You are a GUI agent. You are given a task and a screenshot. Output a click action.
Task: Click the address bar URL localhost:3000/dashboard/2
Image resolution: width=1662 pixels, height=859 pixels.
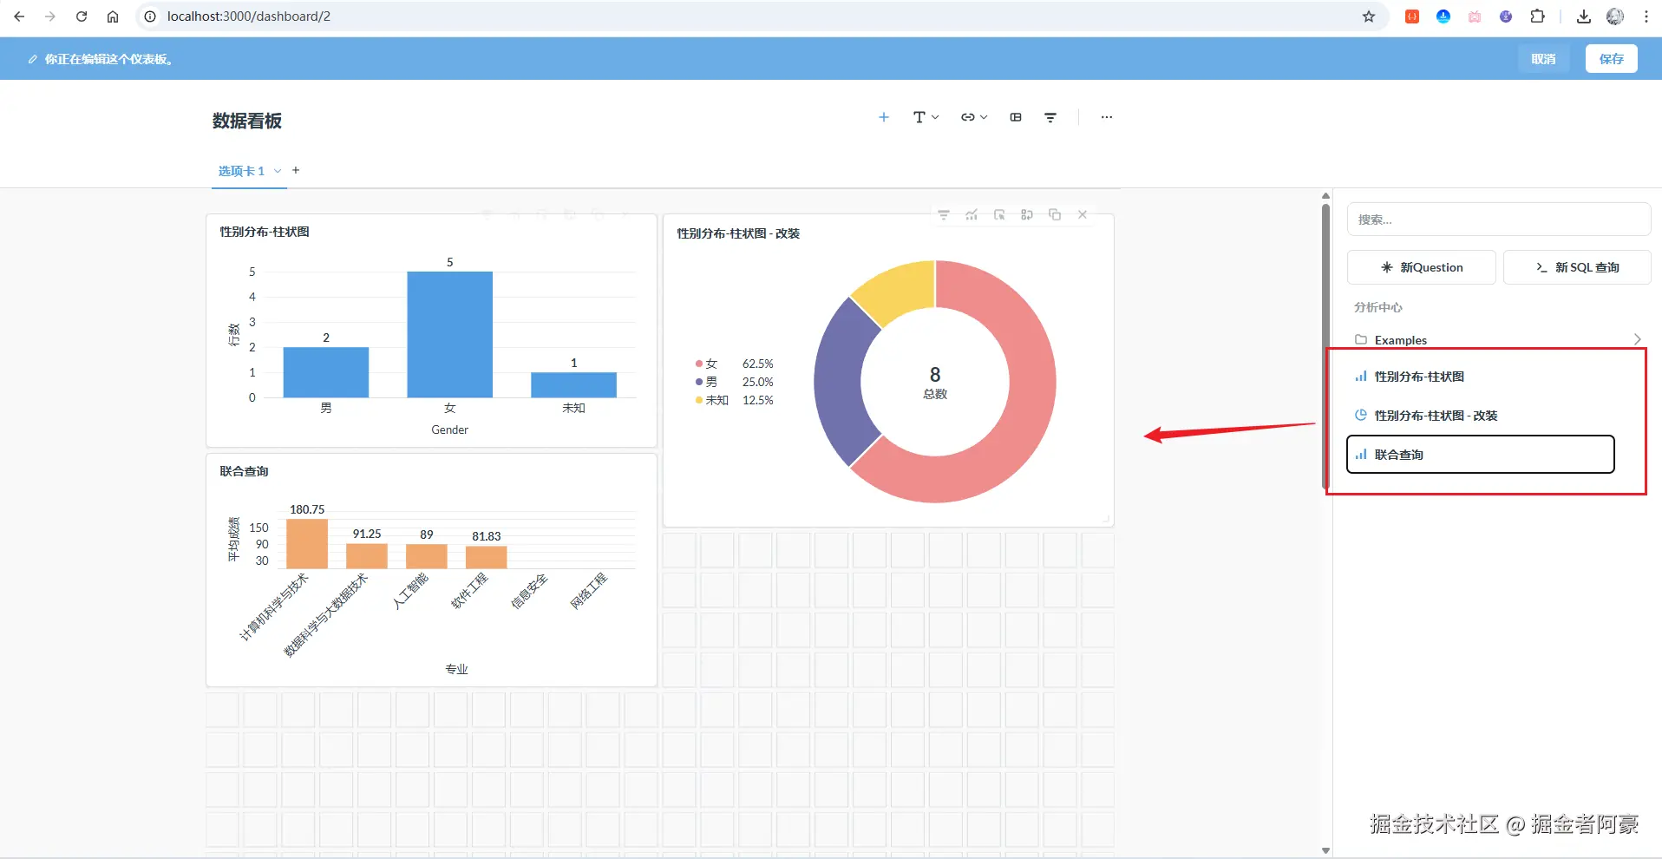(249, 16)
